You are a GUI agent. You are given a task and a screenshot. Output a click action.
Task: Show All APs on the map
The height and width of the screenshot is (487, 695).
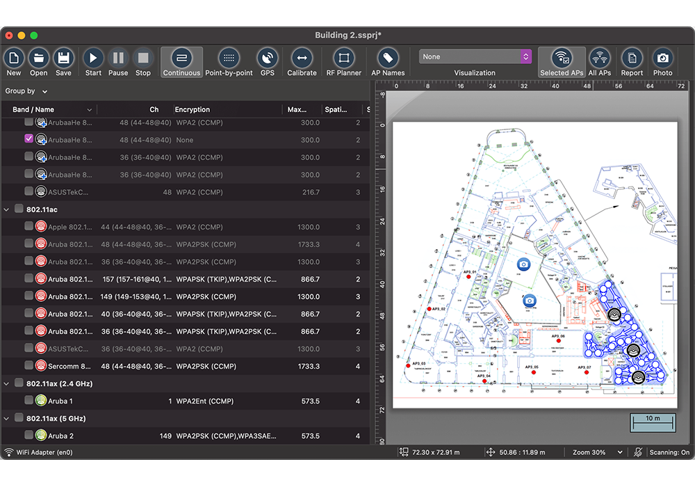point(600,62)
